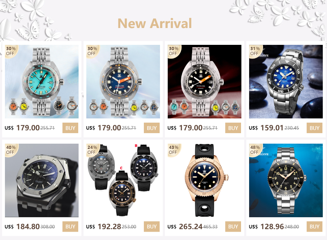
Task: Click BUY for the US$ 192.28 watch
Action: pos(152,226)
